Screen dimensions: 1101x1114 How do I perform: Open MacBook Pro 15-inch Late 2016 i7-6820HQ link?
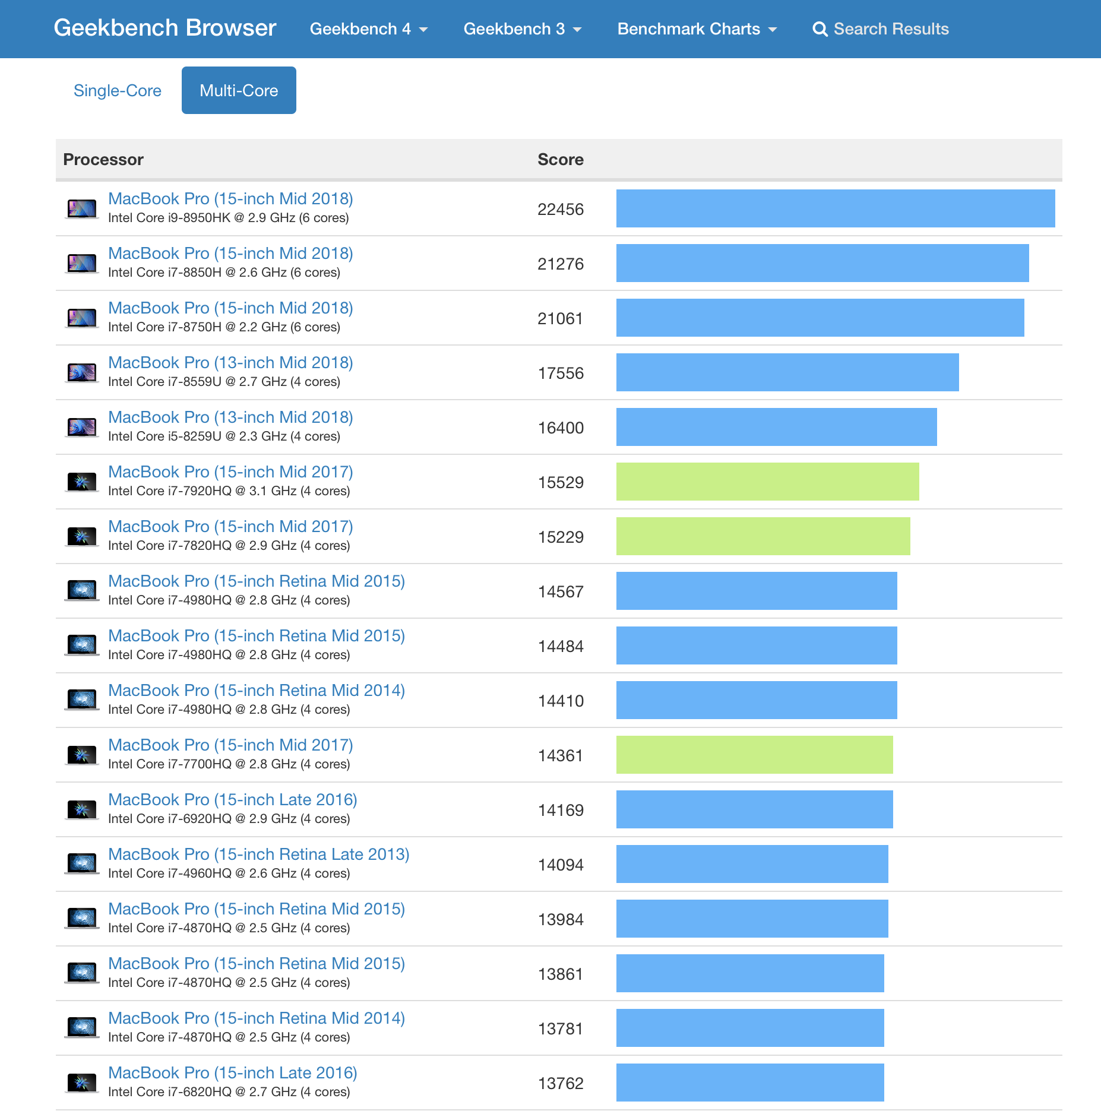233,1072
